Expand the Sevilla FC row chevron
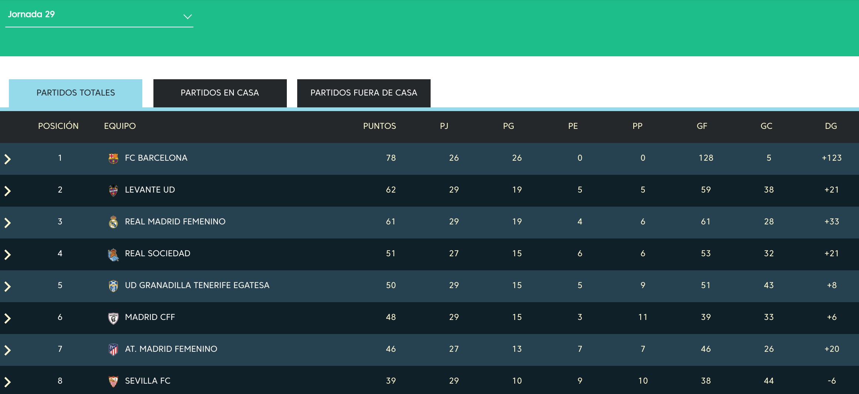 click(7, 382)
